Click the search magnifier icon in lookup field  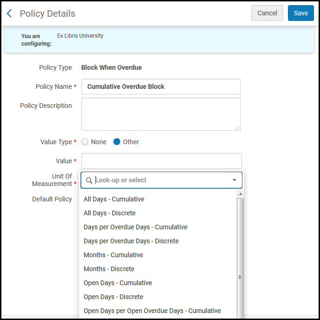tap(89, 180)
